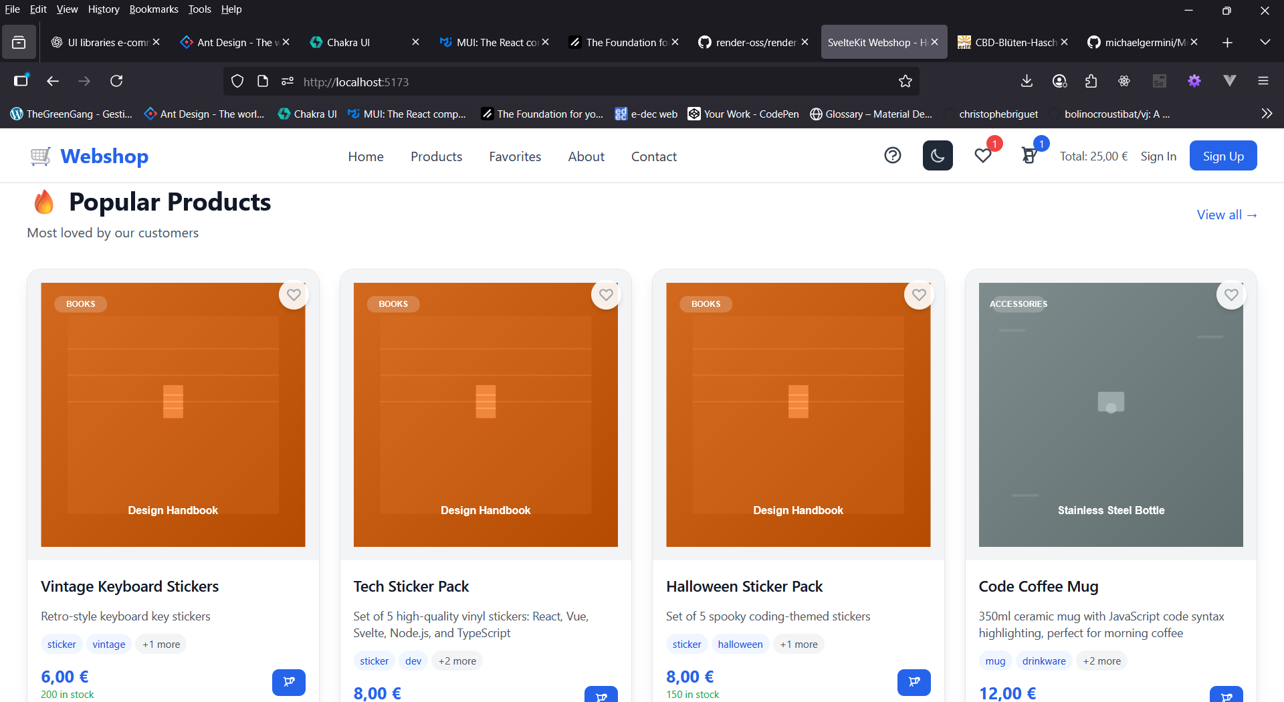
Task: Open About page link
Action: point(586,156)
